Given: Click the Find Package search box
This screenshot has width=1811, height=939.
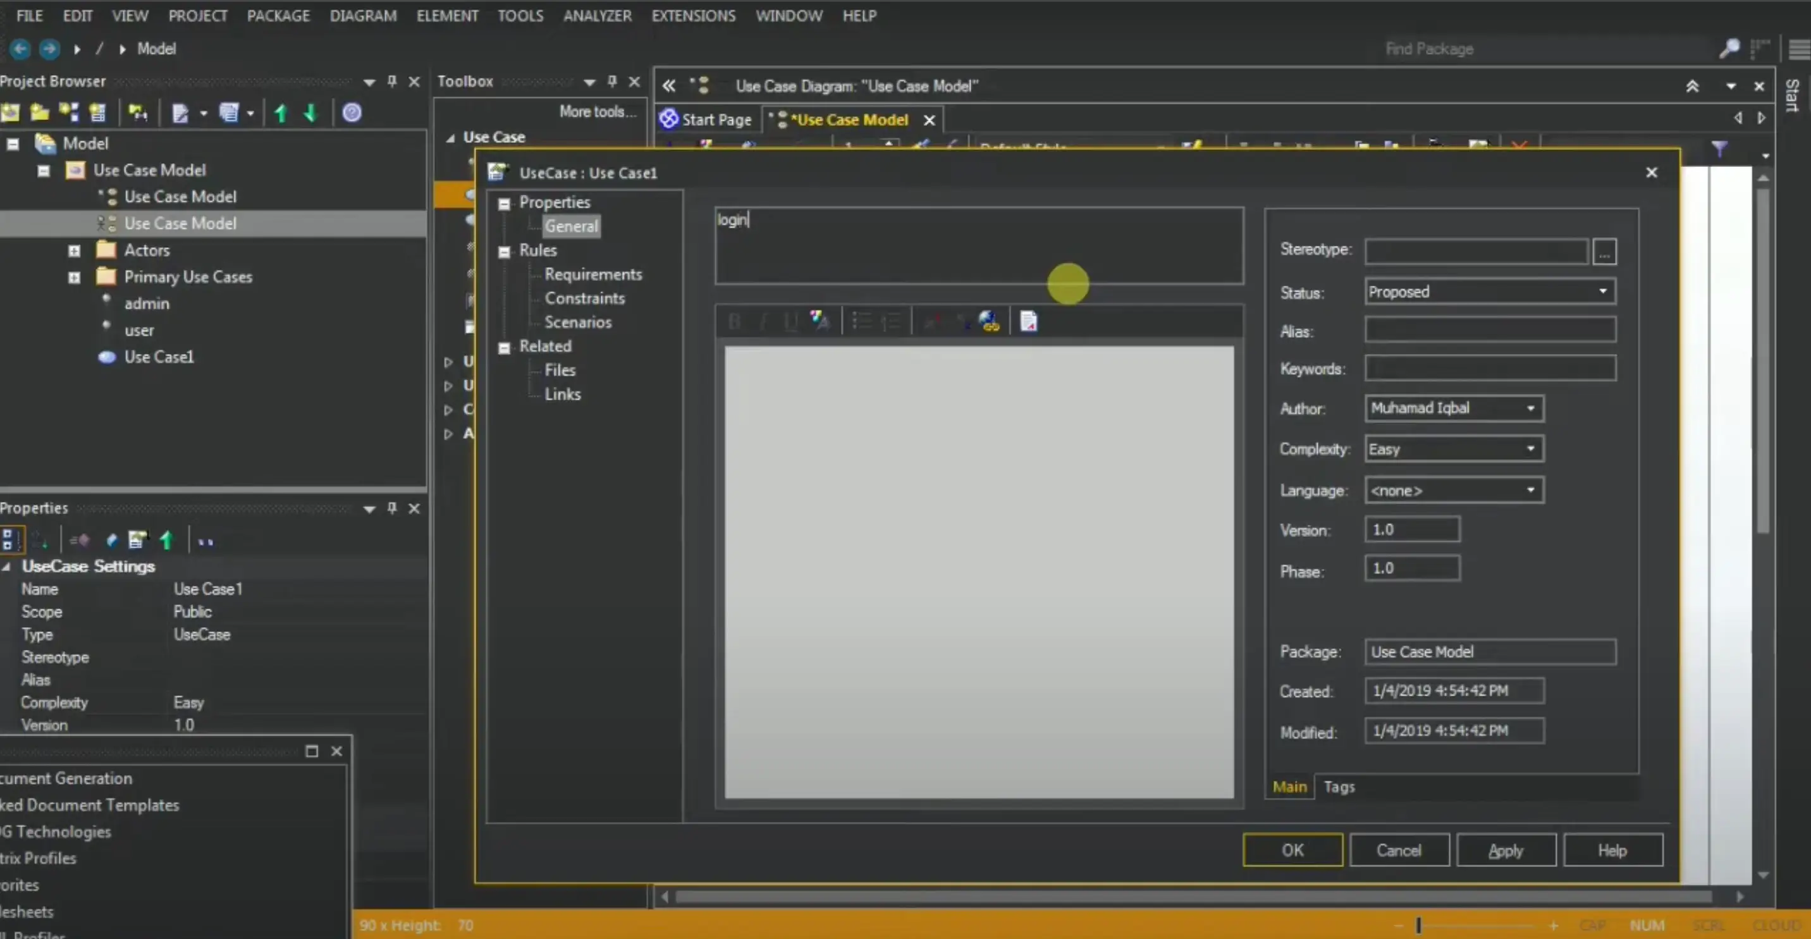Looking at the screenshot, I should point(1547,49).
